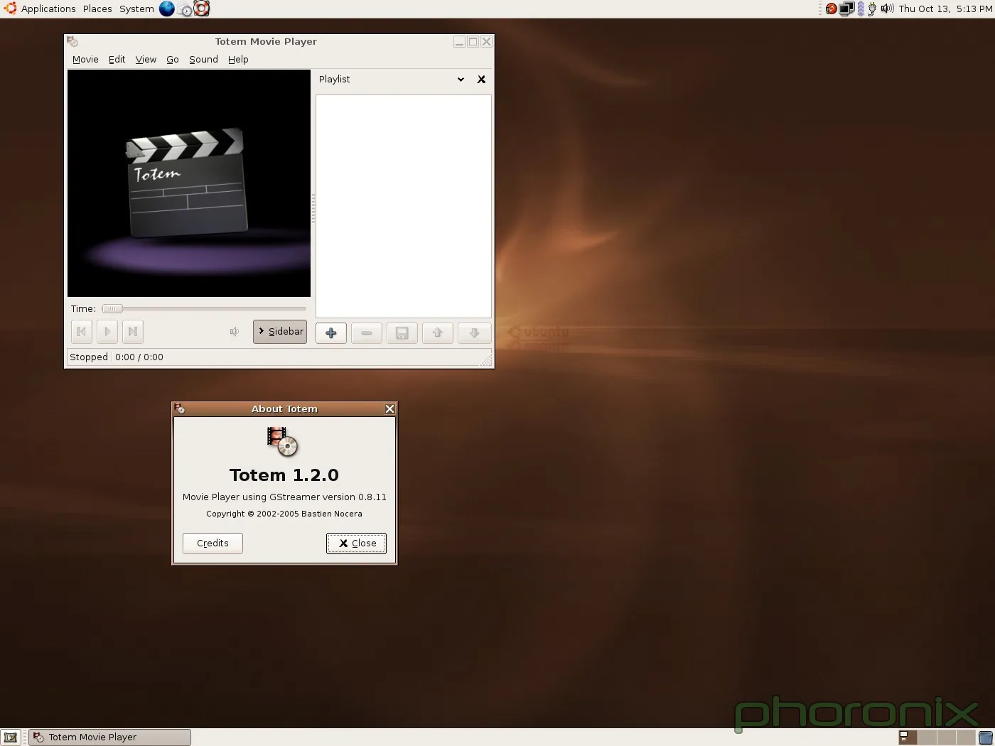
Task: Close the Playlist sidebar with the X
Action: [481, 80]
